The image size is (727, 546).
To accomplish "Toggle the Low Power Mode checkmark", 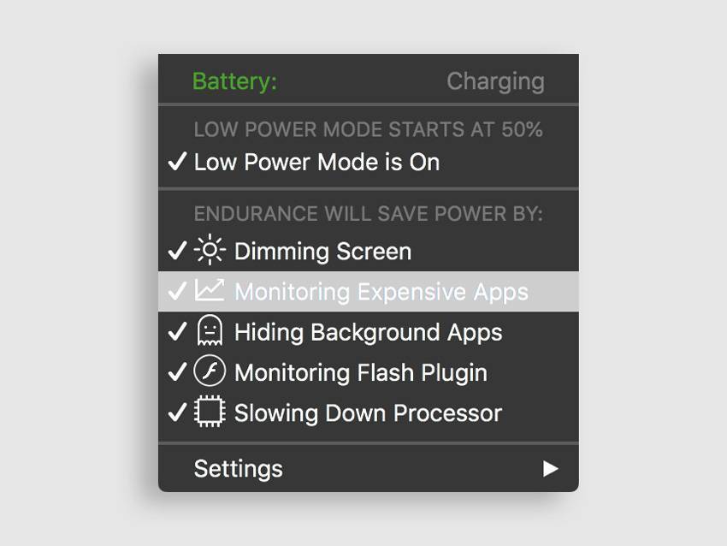I will [x=177, y=162].
